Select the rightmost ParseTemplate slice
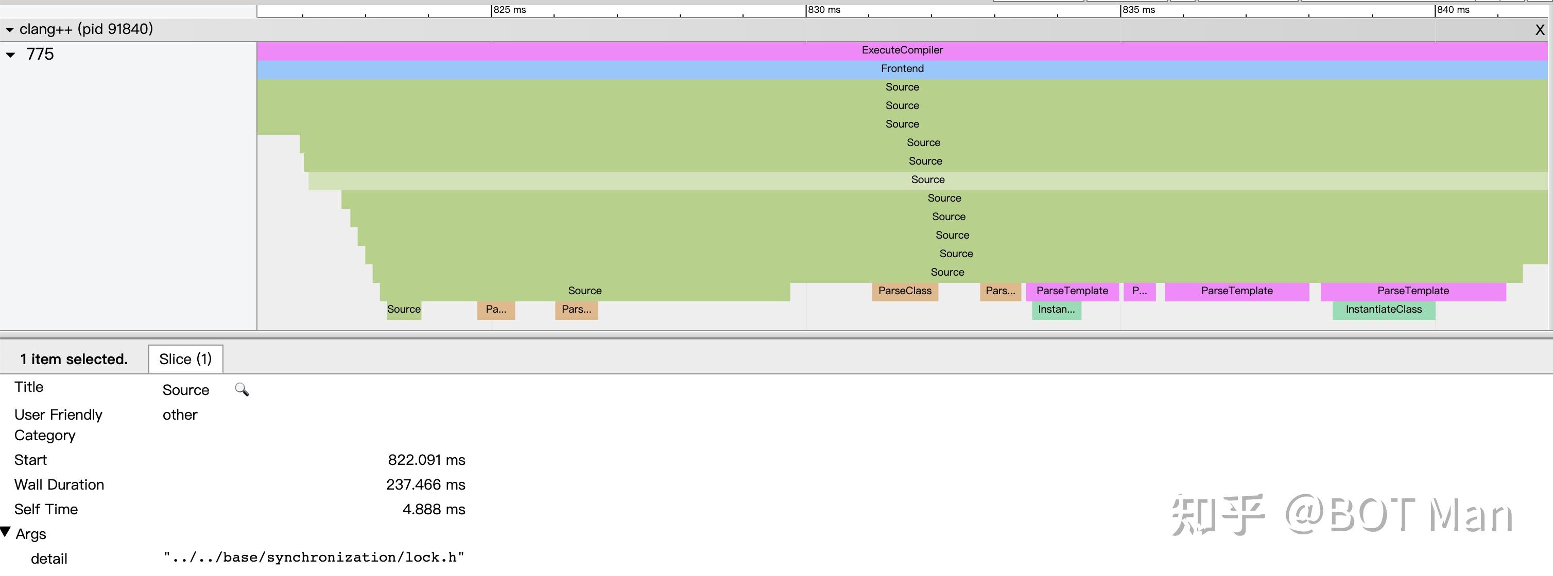Screen dimensions: 1553x576 pyautogui.click(x=1412, y=291)
